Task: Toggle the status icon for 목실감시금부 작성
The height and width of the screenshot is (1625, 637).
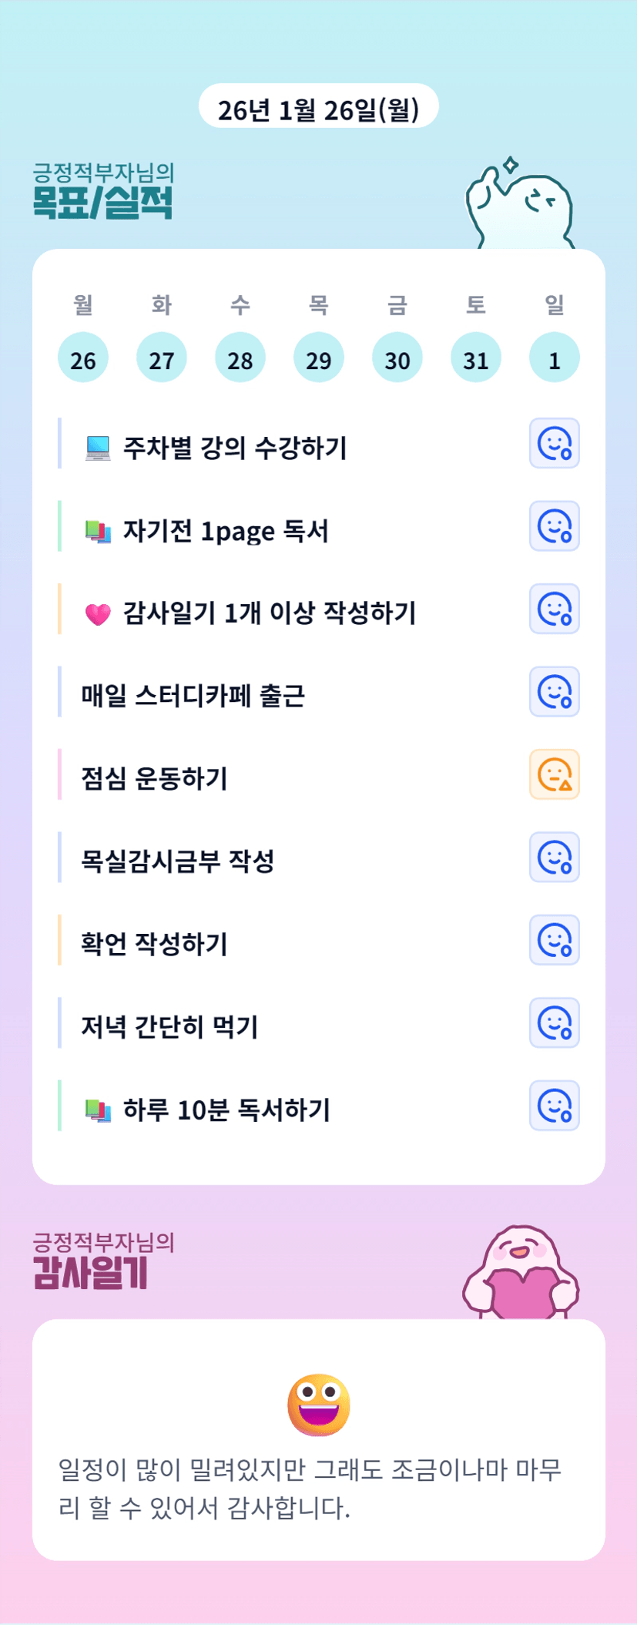Action: [554, 857]
